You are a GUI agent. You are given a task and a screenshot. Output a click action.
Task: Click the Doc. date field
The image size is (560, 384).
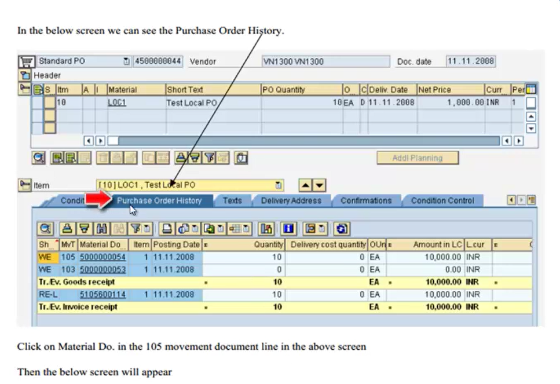click(x=471, y=61)
